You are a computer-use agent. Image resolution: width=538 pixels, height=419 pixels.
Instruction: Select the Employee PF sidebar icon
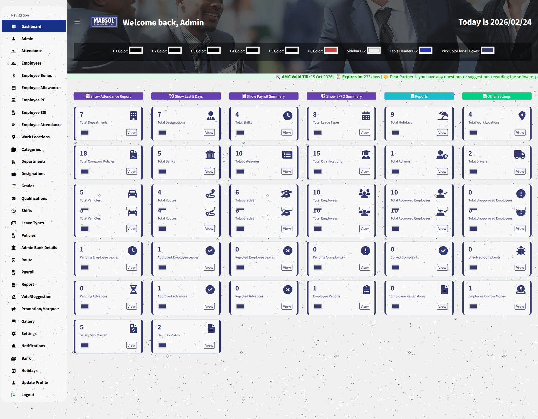14,100
